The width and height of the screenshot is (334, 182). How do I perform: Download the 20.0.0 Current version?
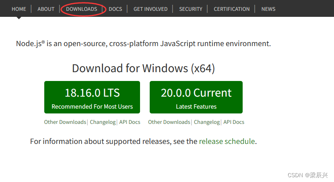point(196,97)
